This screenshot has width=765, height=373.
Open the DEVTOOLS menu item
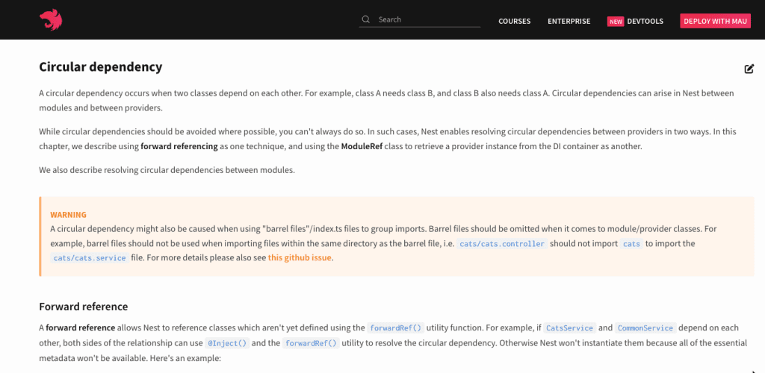pyautogui.click(x=645, y=22)
